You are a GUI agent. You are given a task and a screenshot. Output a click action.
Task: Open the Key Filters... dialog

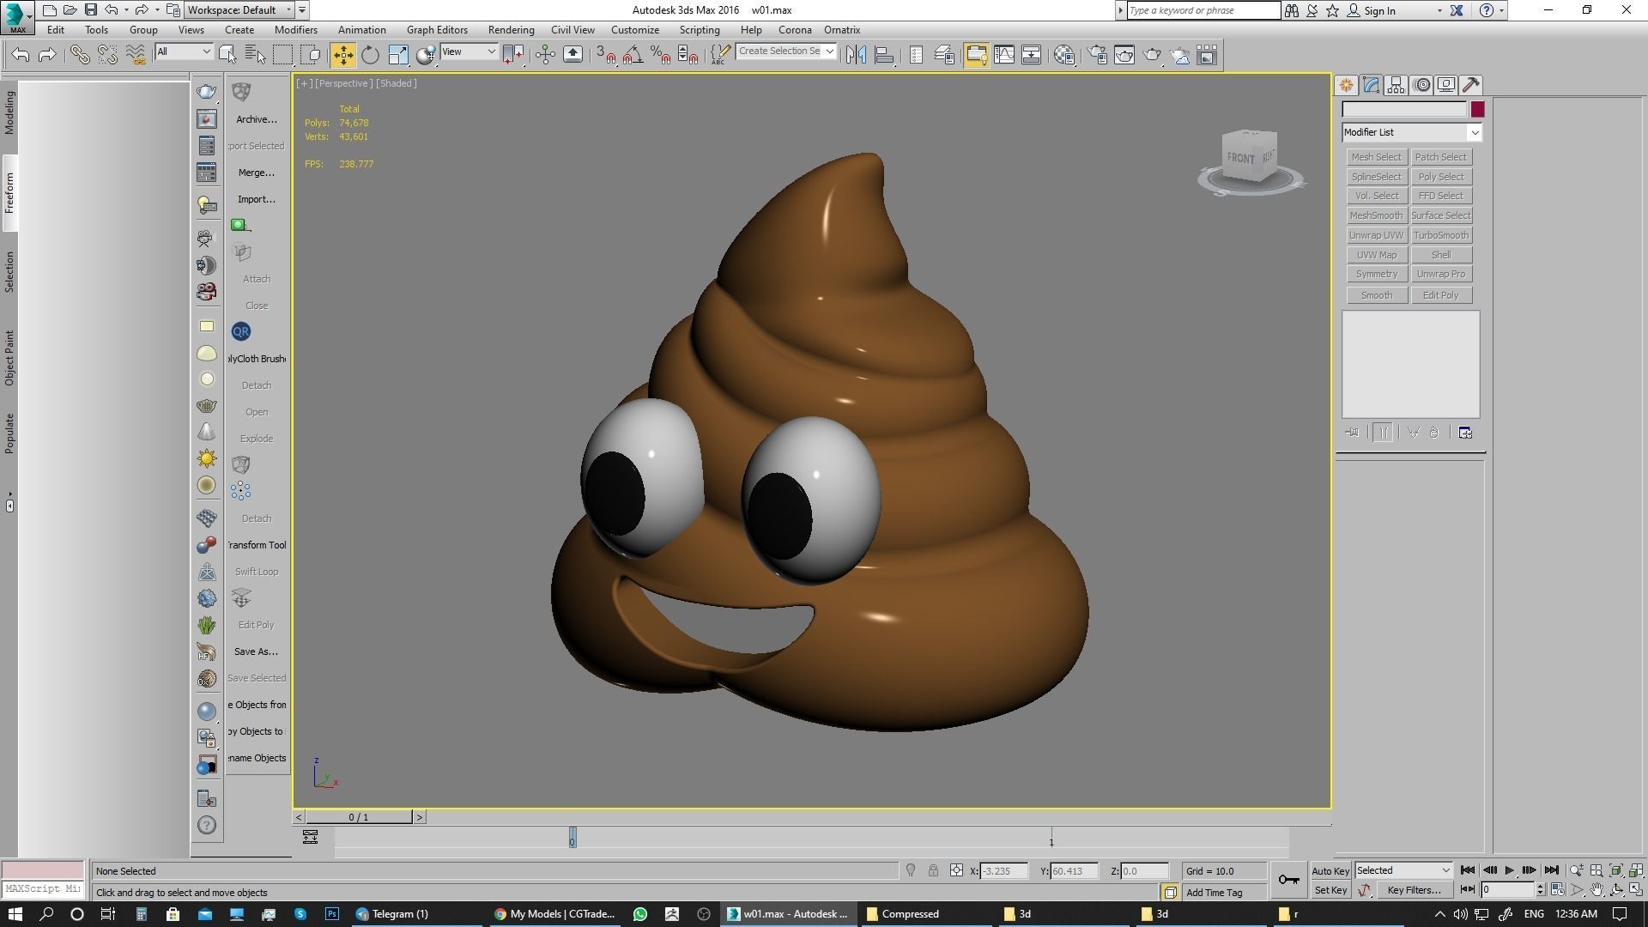(1414, 890)
